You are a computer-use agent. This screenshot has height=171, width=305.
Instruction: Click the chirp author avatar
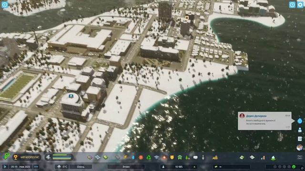(x=242, y=116)
